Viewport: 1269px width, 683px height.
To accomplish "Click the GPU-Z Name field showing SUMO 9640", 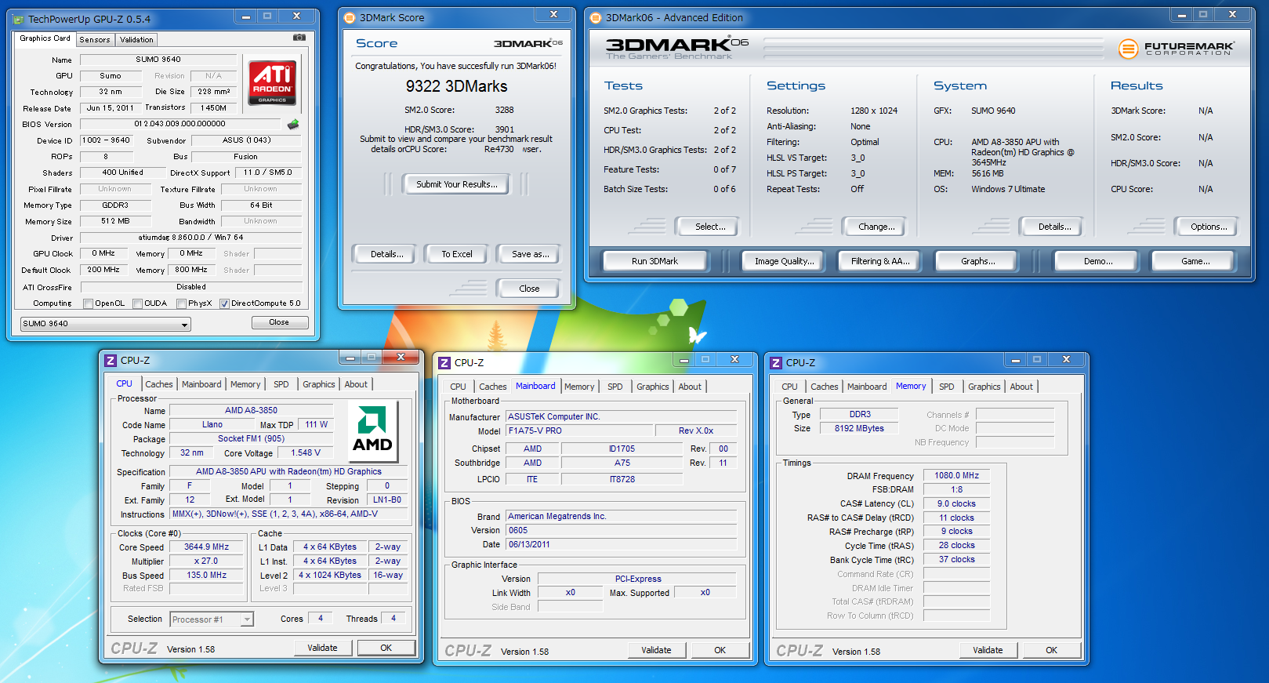I will tap(158, 60).
